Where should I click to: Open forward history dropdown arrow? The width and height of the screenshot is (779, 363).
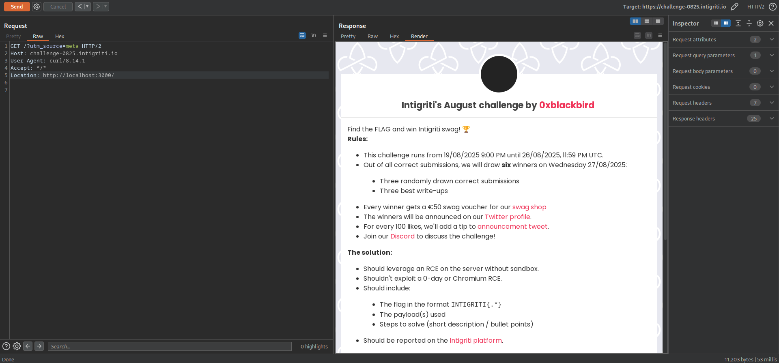point(105,6)
